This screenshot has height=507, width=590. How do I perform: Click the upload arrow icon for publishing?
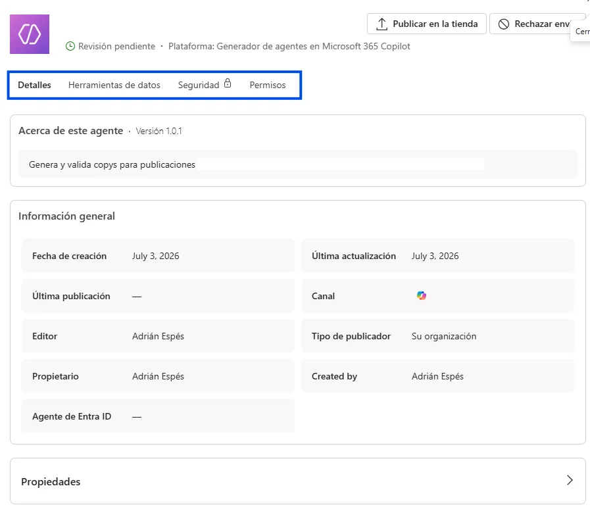tap(381, 24)
